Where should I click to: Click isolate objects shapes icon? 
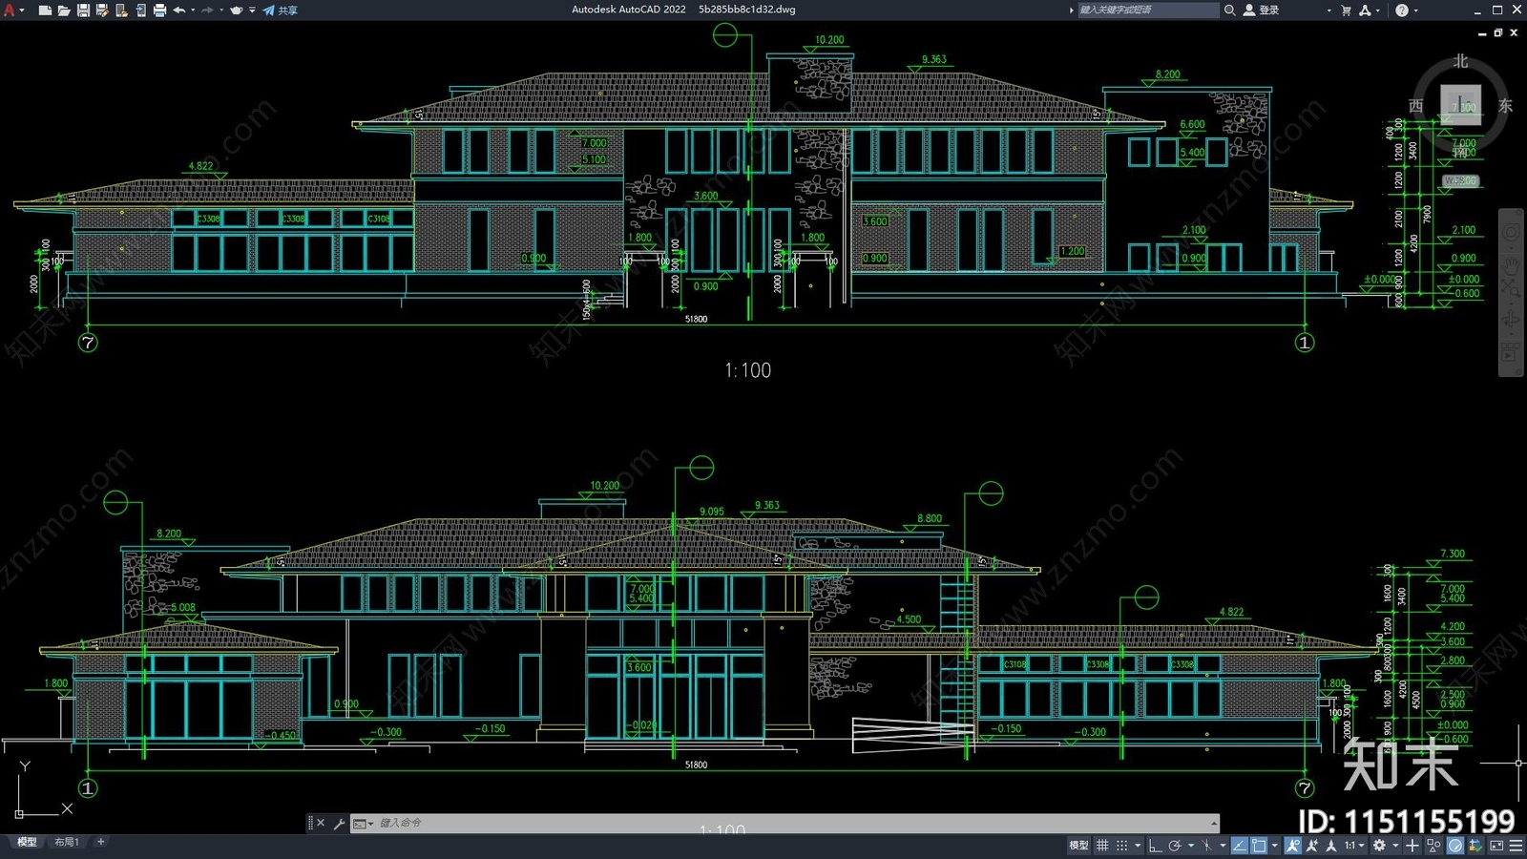[1433, 845]
